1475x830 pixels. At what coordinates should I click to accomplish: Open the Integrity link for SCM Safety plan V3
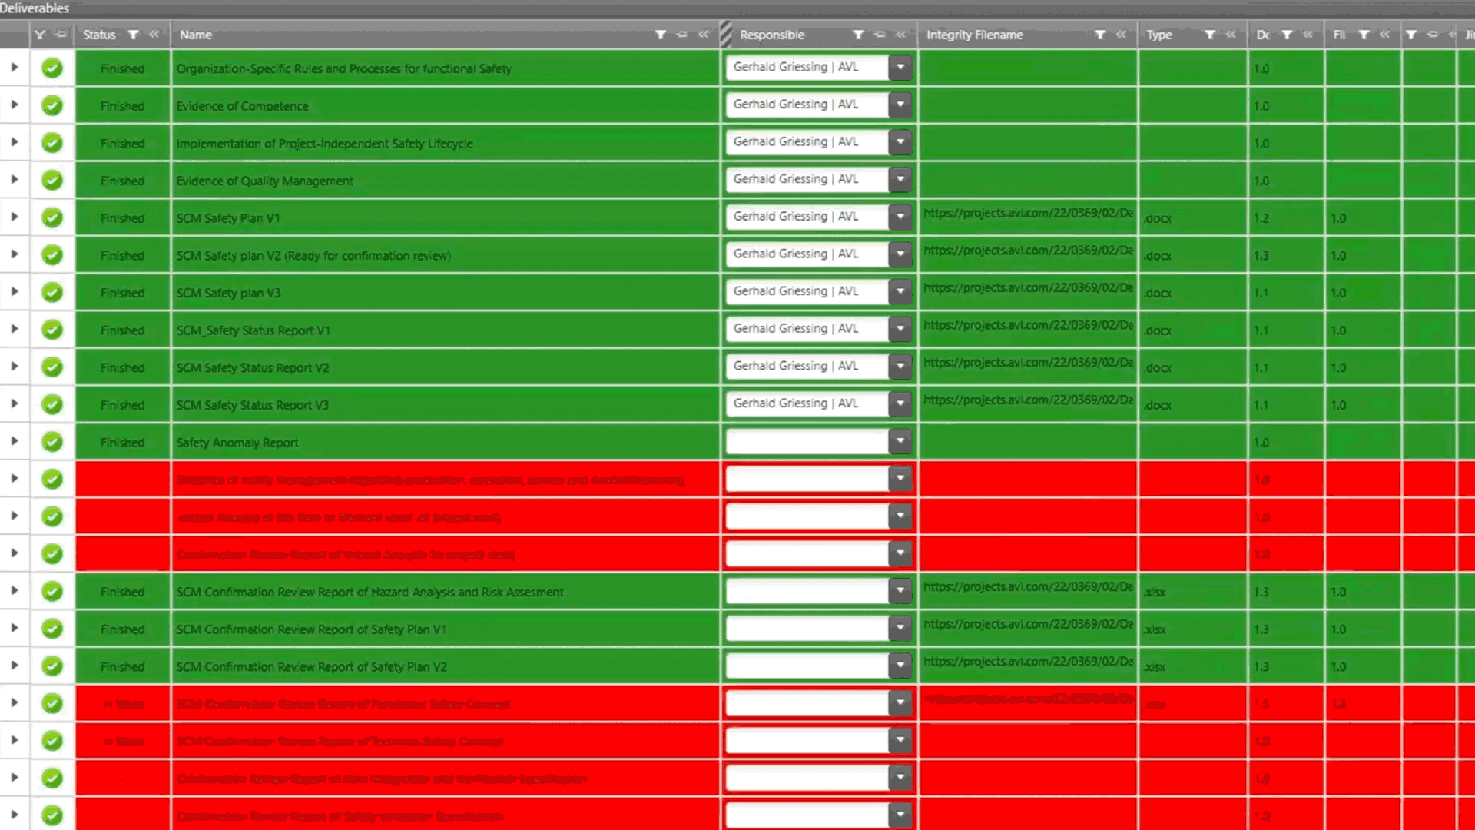(1028, 288)
